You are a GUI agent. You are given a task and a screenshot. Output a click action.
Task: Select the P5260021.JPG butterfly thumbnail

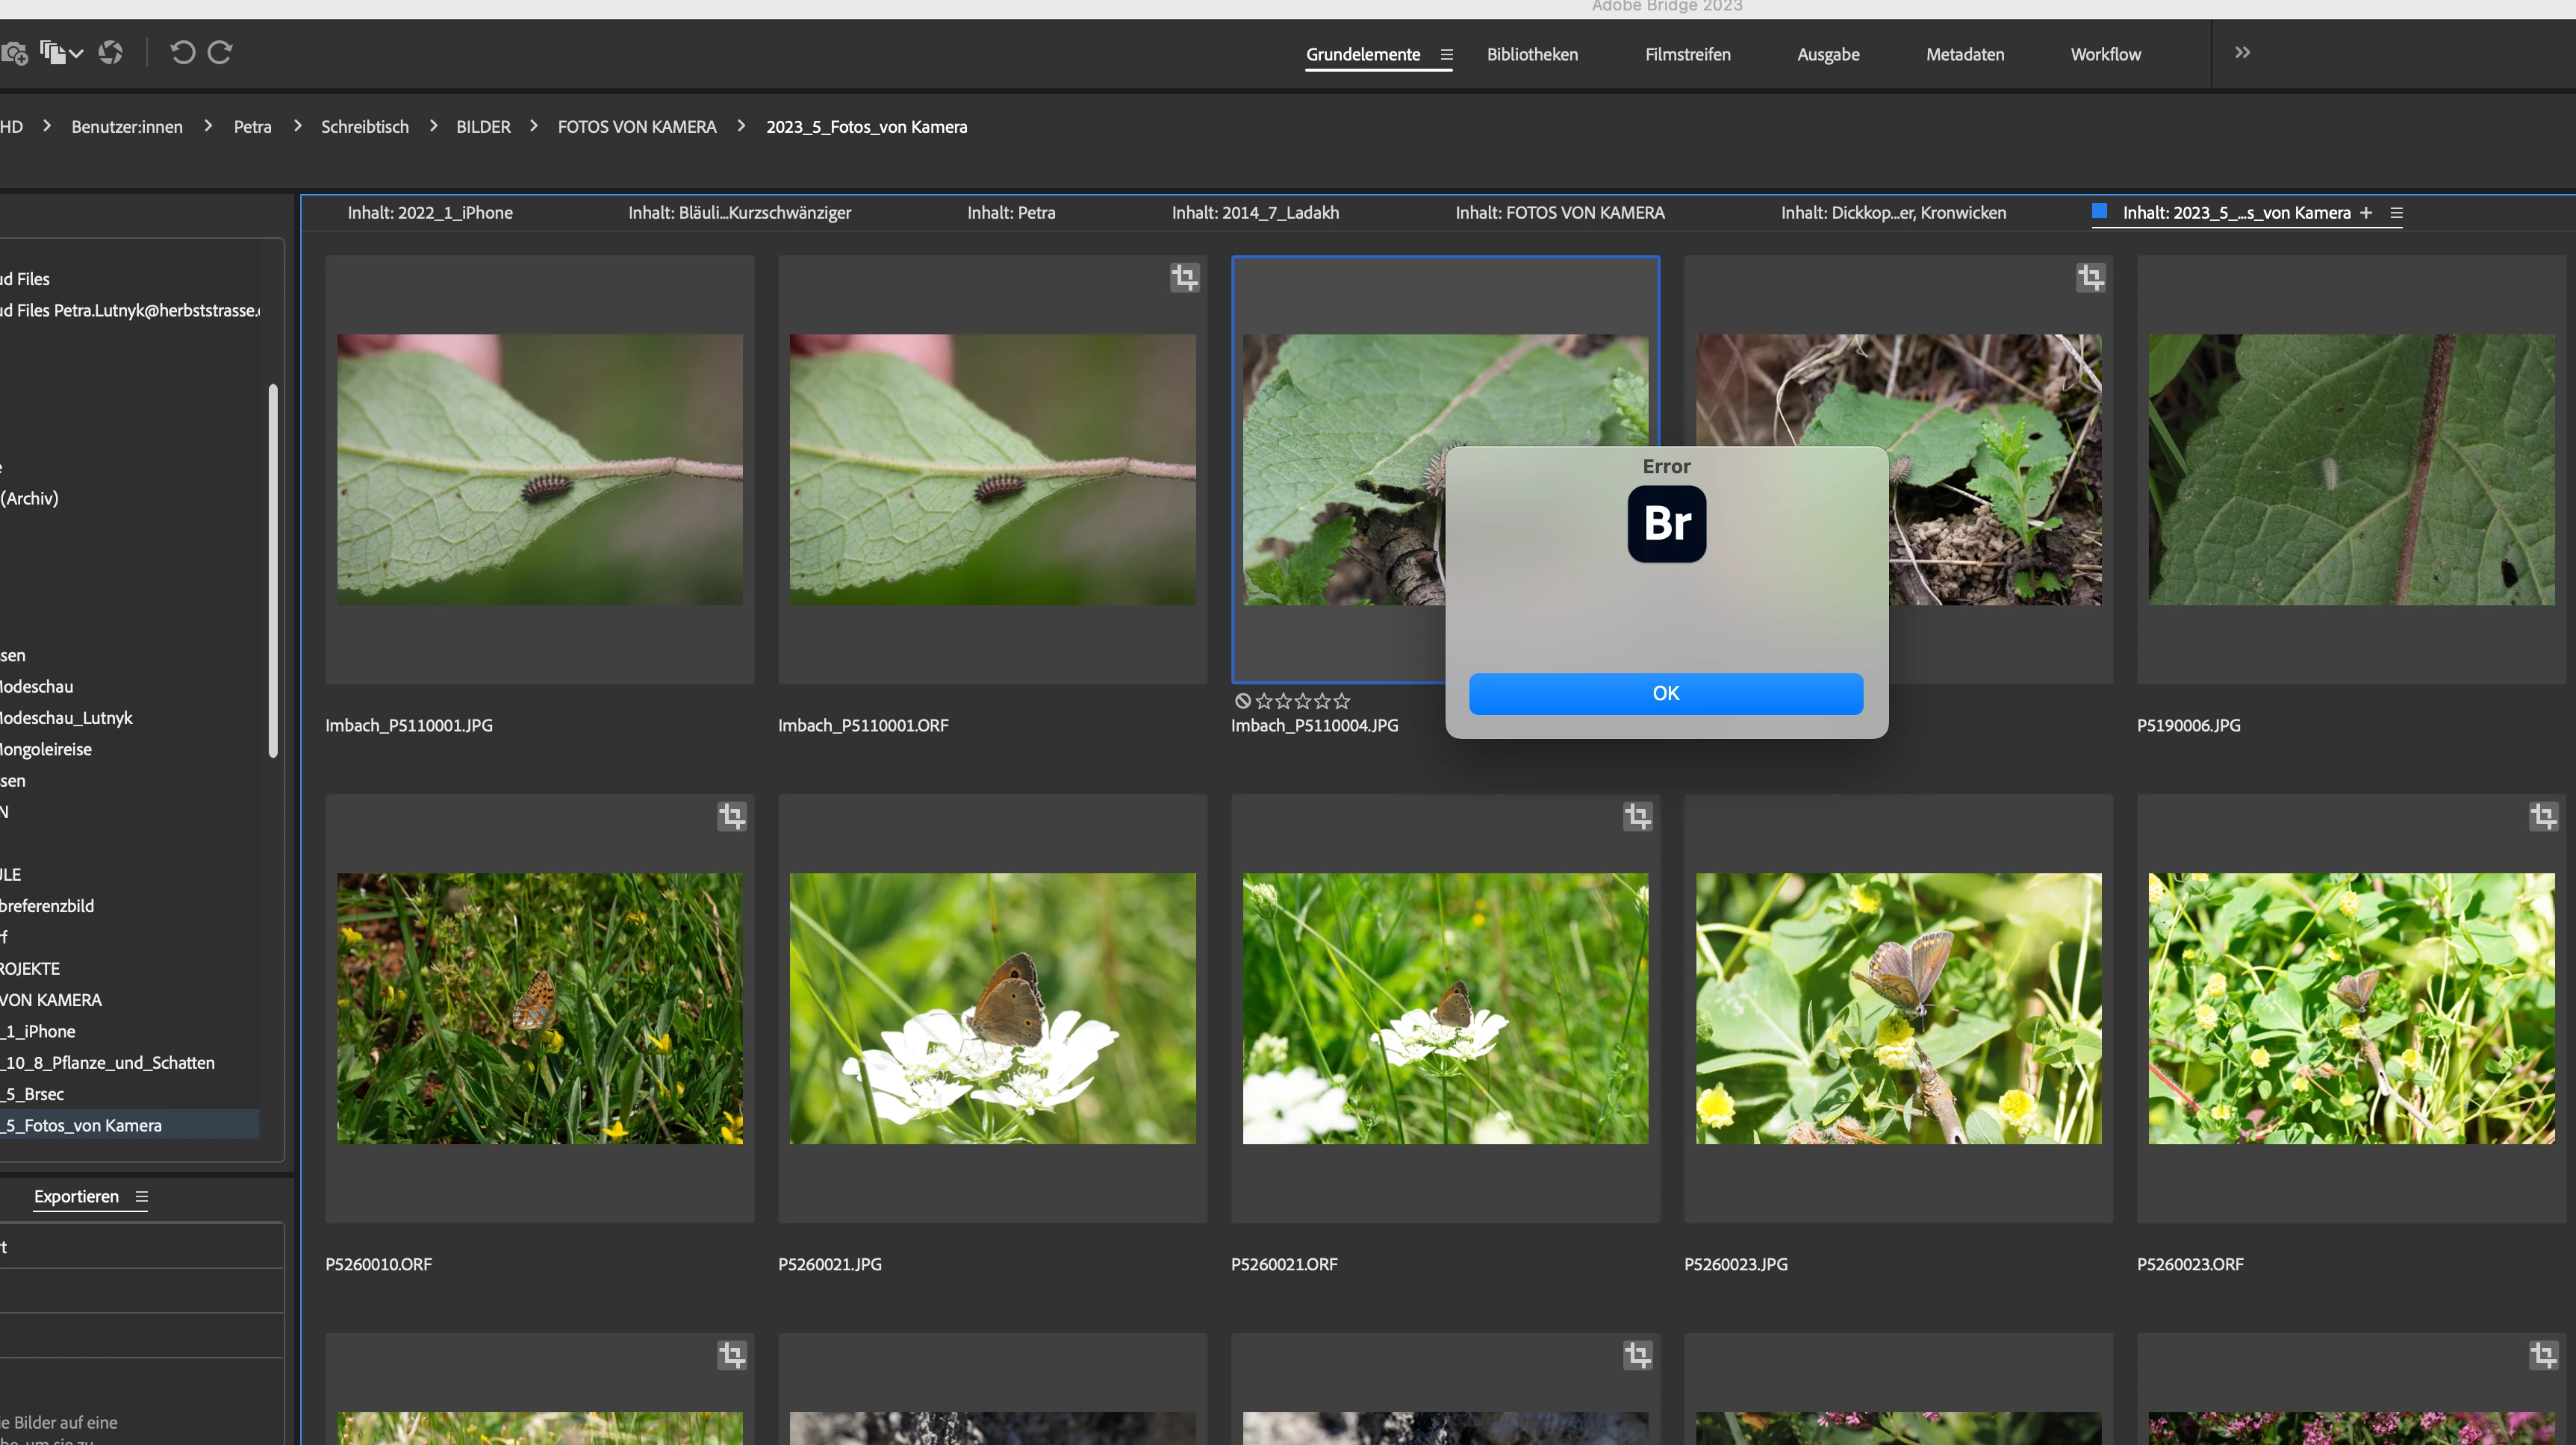click(992, 1008)
